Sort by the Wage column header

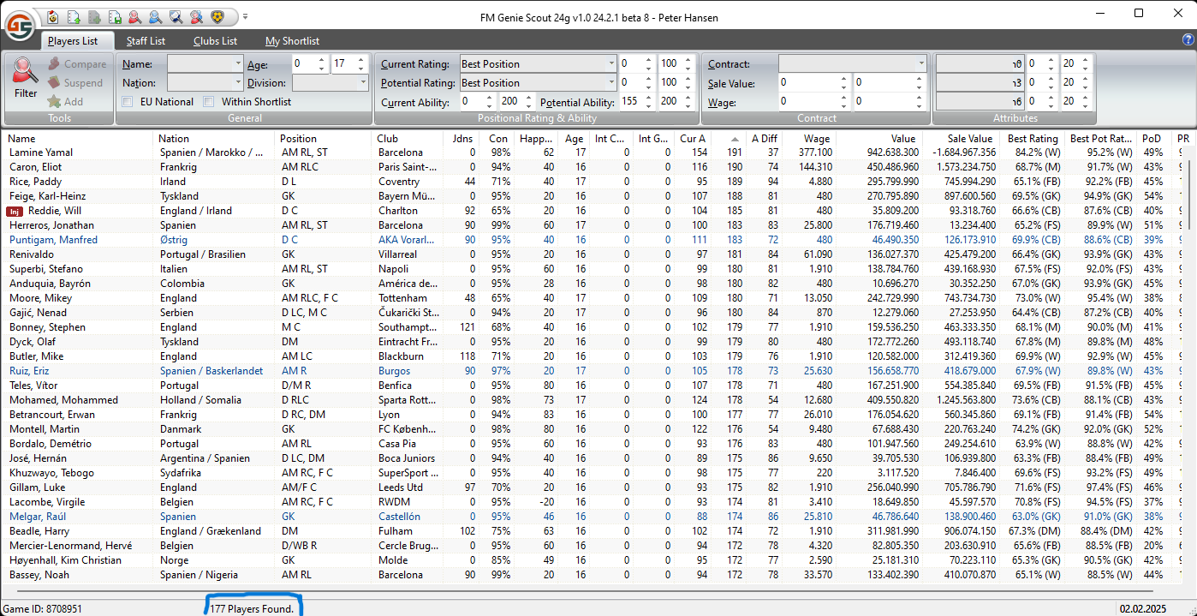[807, 138]
